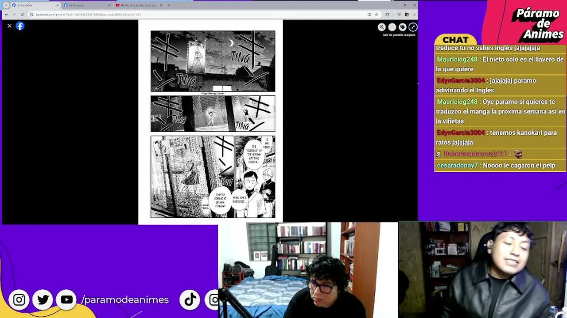Viewport: 567px width, 318px height.
Task: View site information icon in address bar
Action: (32, 15)
